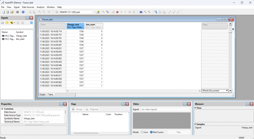
Task: Collapse the Time section in Measure panel
Action: (195, 108)
